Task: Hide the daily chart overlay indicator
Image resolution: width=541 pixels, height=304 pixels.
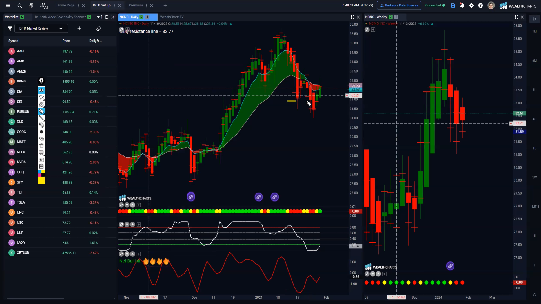Action: coord(121,29)
